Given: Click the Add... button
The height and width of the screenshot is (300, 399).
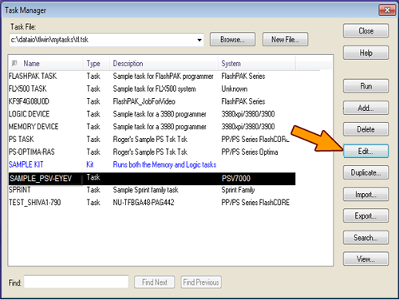Looking at the screenshot, I should tap(365, 108).
